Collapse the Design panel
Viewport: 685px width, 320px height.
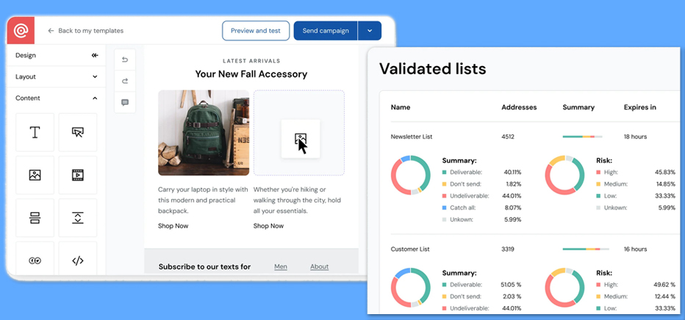(x=95, y=55)
